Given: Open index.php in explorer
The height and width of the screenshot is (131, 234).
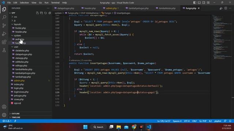Looking at the screenshot, I should point(19,84).
